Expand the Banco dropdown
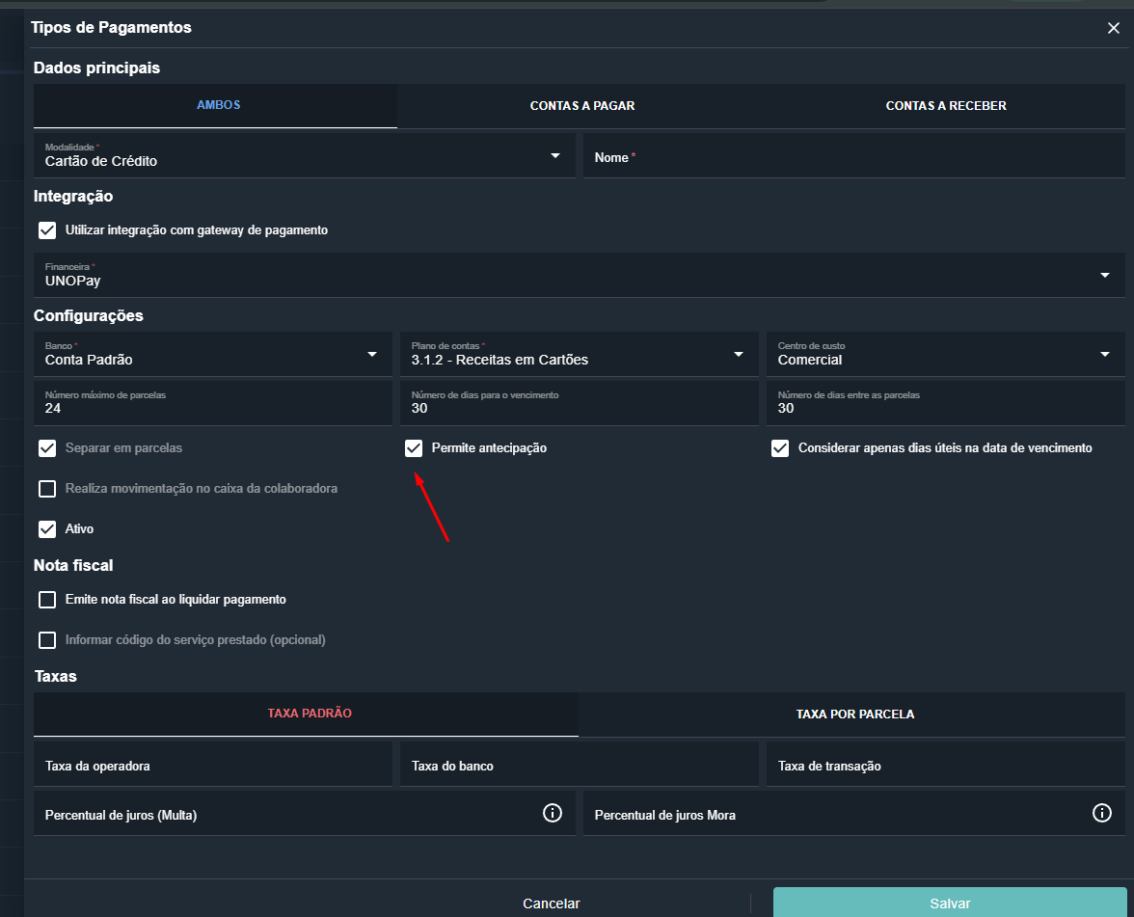The width and height of the screenshot is (1134, 917). coord(212,354)
